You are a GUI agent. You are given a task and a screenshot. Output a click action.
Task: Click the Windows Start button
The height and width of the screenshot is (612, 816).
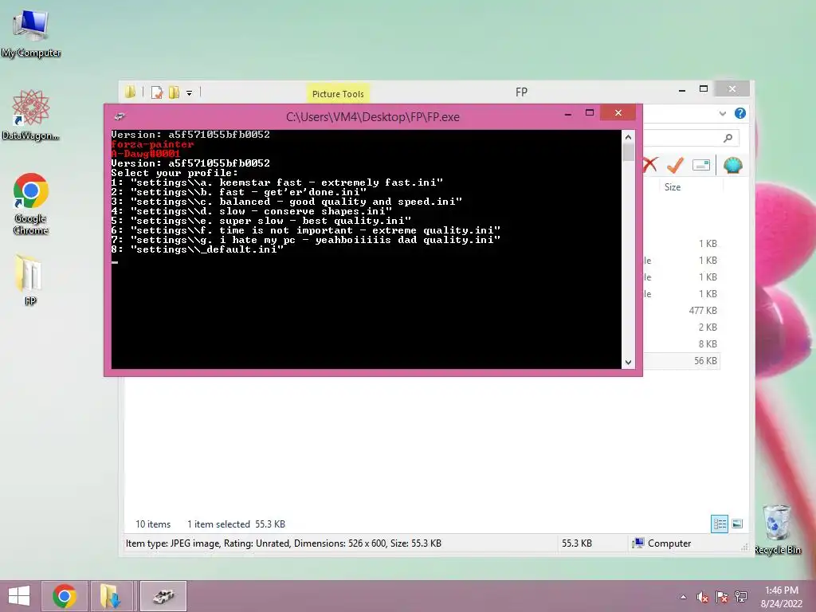click(19, 596)
